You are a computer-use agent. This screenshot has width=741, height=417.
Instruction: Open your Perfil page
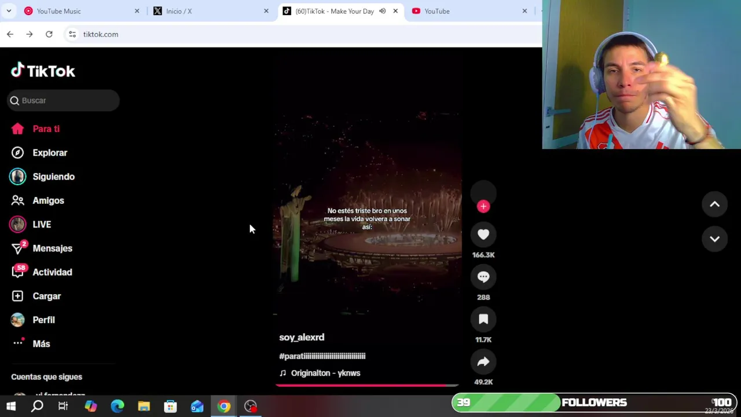point(33,320)
